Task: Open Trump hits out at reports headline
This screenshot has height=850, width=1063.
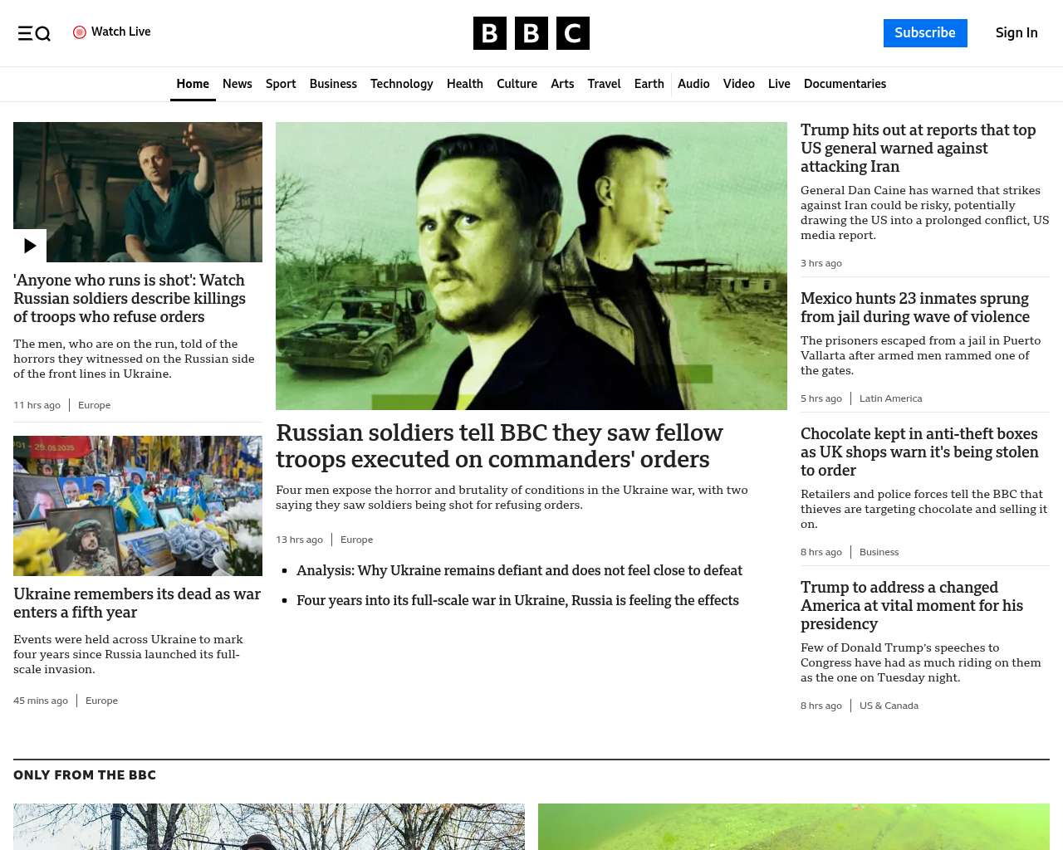Action: click(918, 148)
